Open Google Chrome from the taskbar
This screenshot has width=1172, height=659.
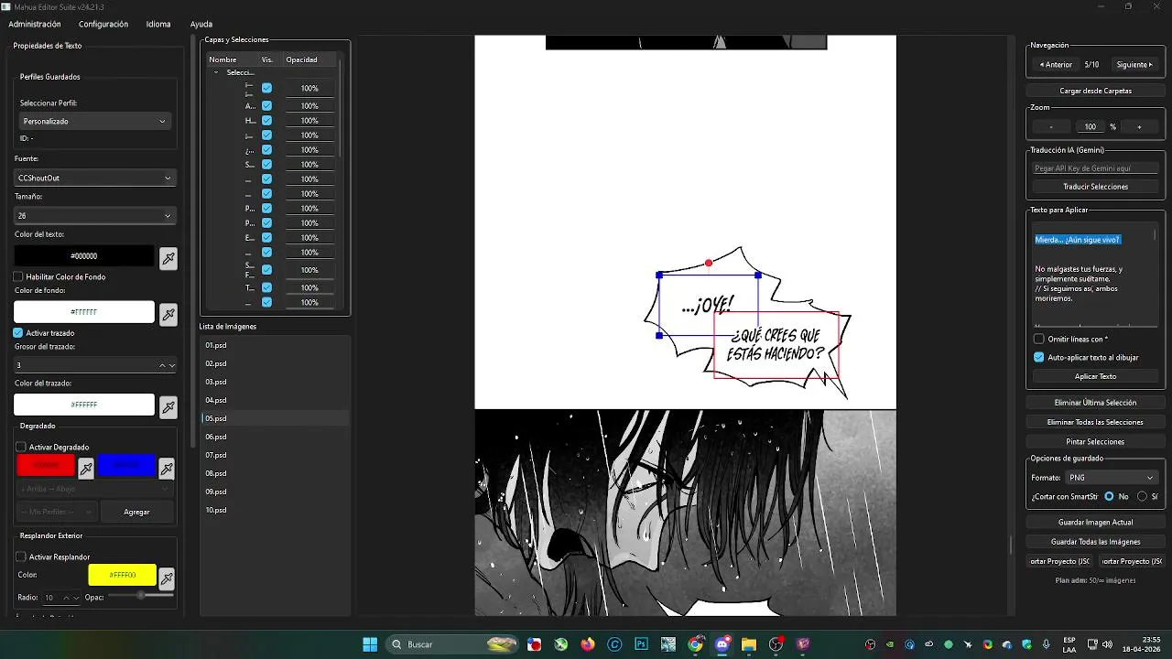[696, 644]
